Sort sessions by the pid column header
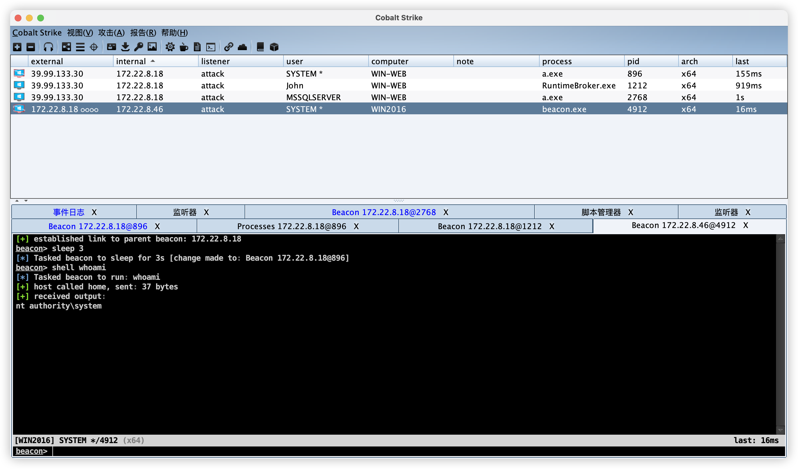The image size is (798, 469). click(651, 61)
